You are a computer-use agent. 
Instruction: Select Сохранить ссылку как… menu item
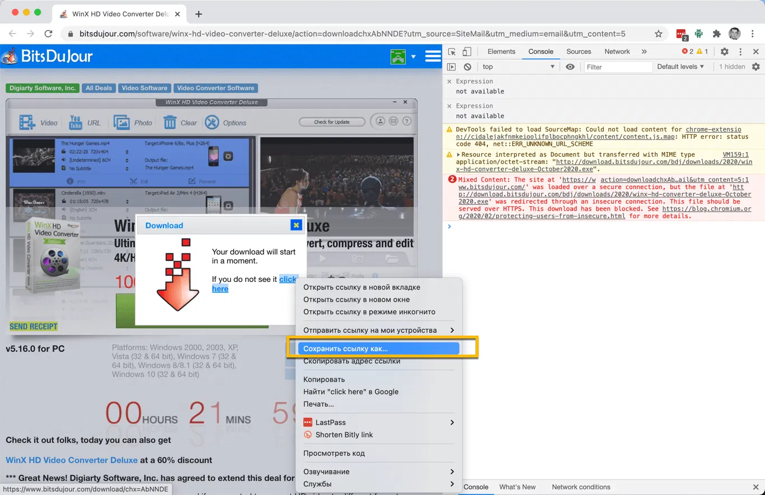(x=379, y=348)
